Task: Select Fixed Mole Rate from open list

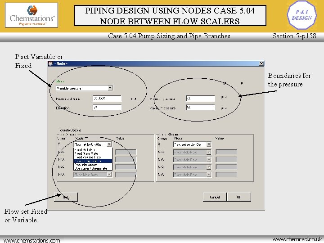Action: 93,149
